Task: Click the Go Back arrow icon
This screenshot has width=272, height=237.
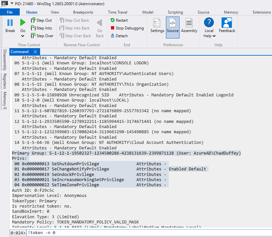Action: 100,23
